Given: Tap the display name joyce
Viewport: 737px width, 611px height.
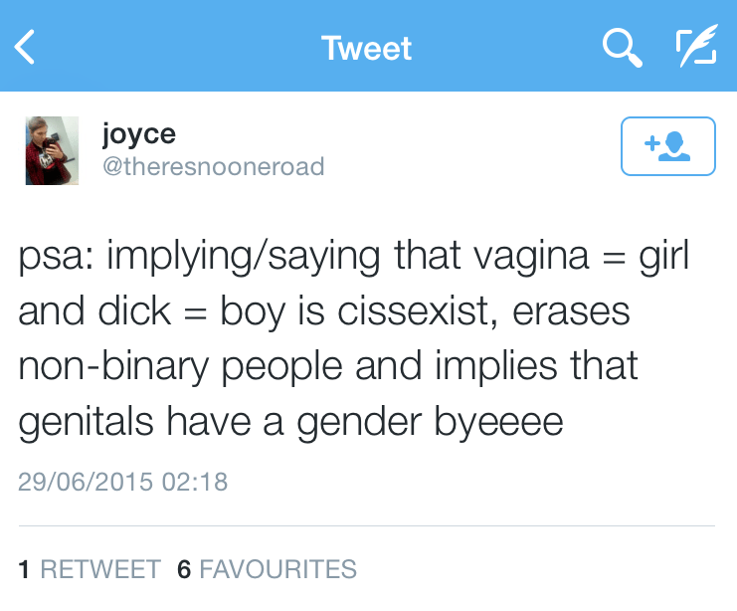Looking at the screenshot, I should [x=139, y=133].
